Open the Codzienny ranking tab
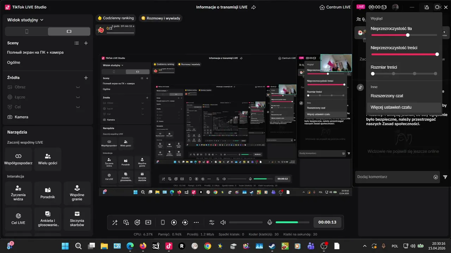451x253 pixels. (x=116, y=18)
